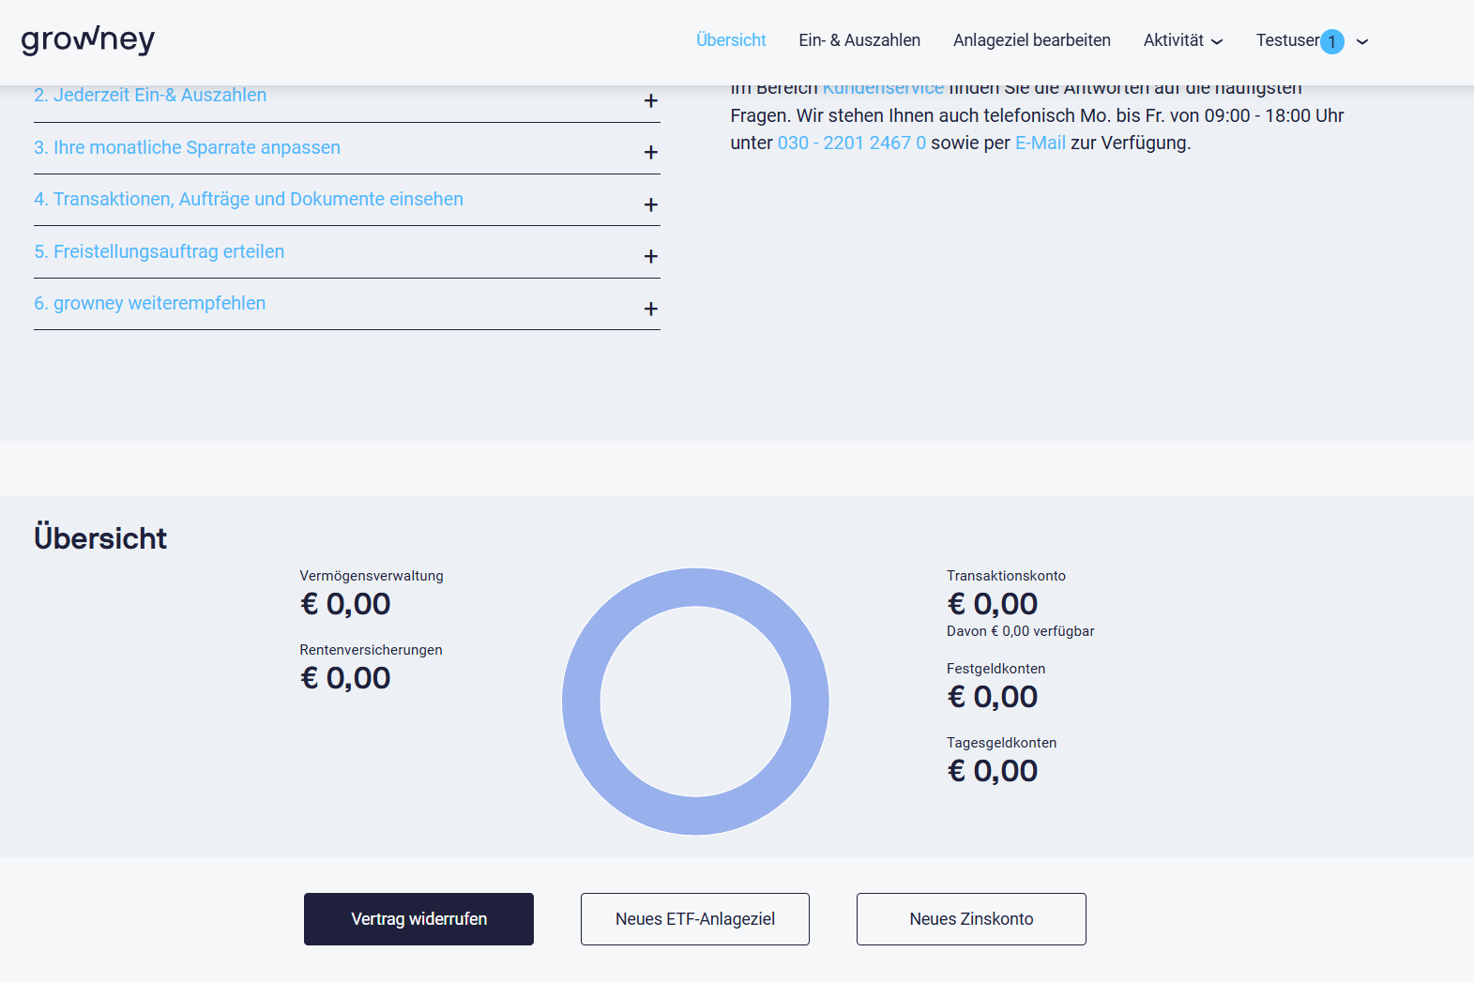The image size is (1474, 982).
Task: Select the Tagesgeldkonten label
Action: pyautogui.click(x=1001, y=743)
